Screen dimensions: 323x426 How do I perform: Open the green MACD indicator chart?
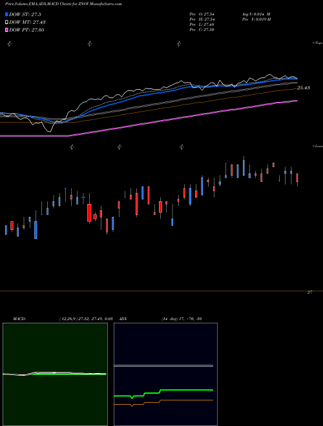point(55,374)
